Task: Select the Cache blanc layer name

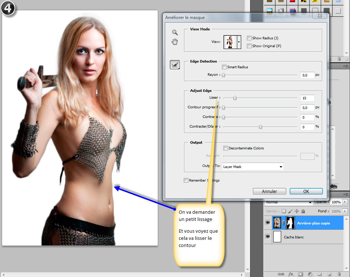Action: pos(294,237)
